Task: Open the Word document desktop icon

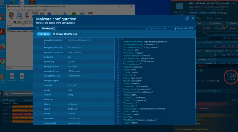Action: [22, 2]
